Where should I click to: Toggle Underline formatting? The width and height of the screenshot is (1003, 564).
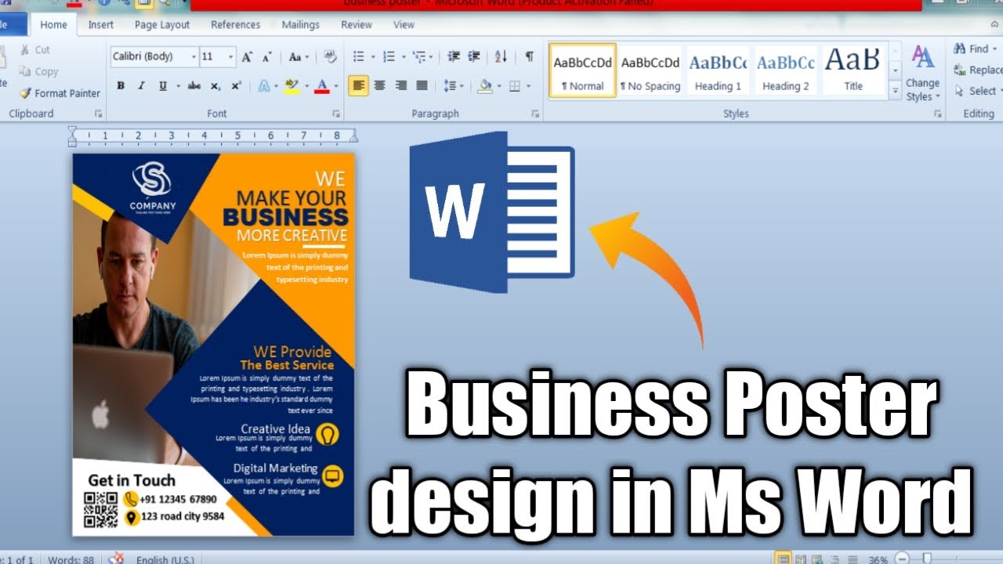[163, 85]
